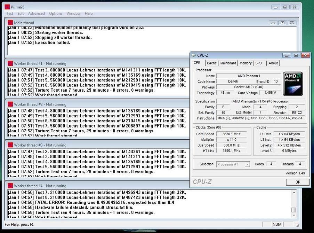Click the NUM indicator in status bar
This screenshot has width=314, height=233.
(277, 224)
